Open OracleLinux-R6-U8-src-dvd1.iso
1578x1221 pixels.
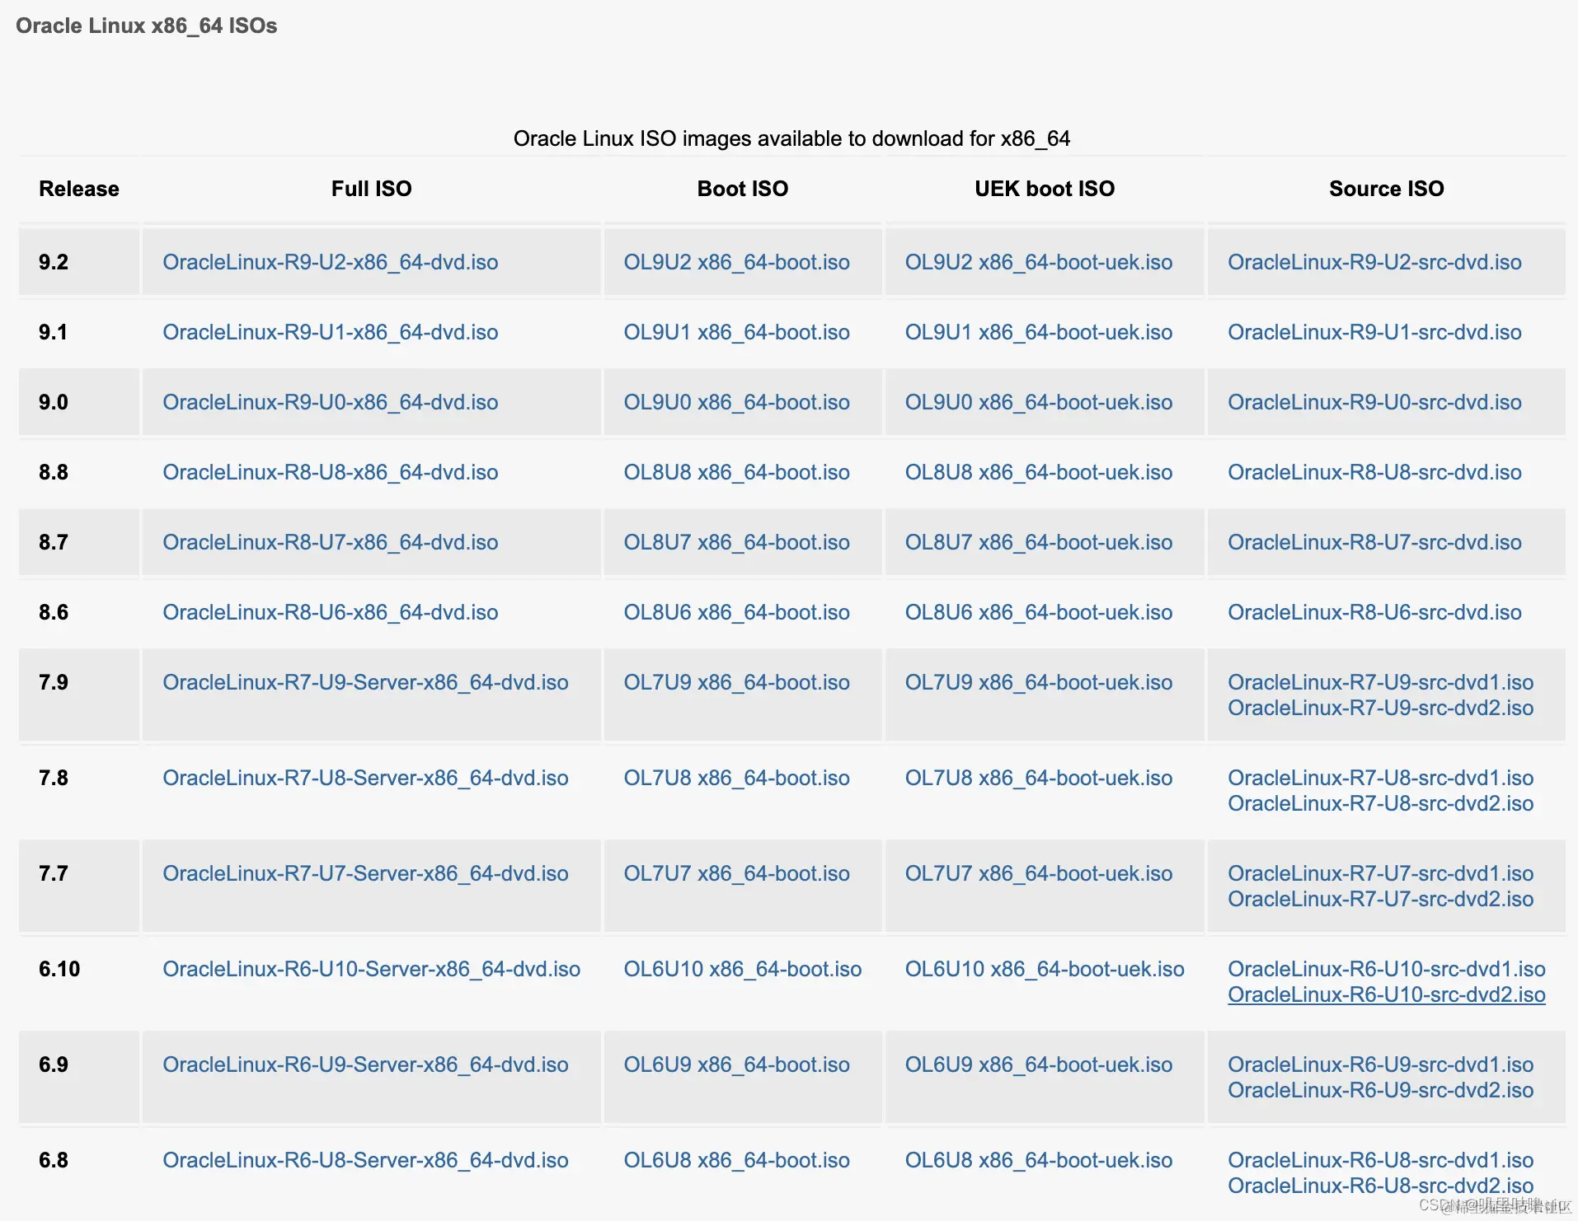1380,1160
